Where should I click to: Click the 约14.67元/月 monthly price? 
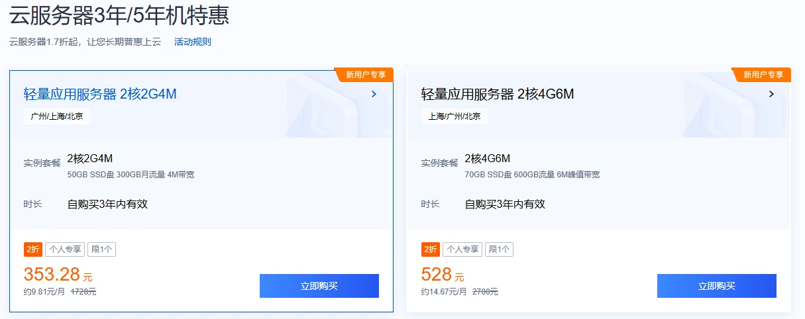pos(444,292)
